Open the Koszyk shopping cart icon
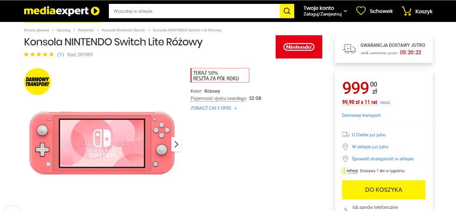This screenshot has width=456, height=211. point(406,11)
